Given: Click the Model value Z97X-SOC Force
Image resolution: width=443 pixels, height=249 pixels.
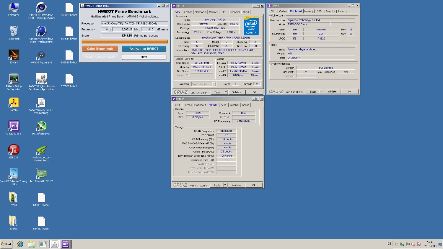Looking at the screenshot, I should point(309,24).
